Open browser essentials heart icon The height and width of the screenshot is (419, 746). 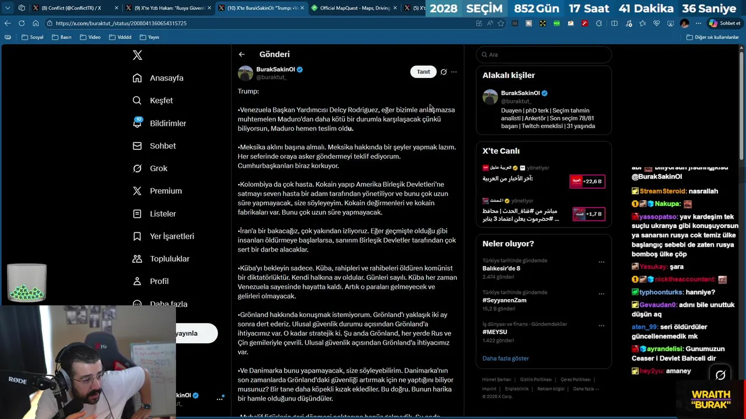point(656,23)
